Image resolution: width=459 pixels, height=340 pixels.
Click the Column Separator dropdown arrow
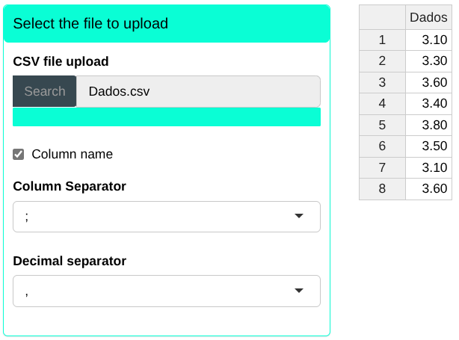[x=299, y=217]
